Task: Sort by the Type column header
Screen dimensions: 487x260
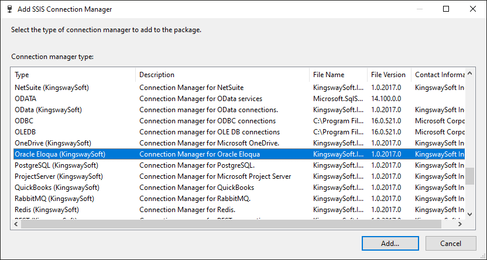Action: coord(74,75)
